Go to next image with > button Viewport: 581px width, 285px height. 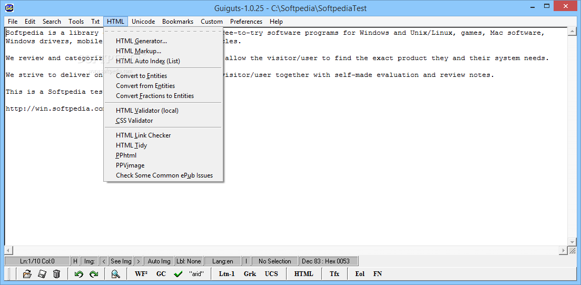[x=139, y=261]
